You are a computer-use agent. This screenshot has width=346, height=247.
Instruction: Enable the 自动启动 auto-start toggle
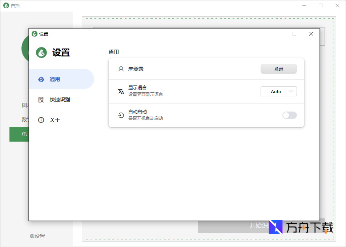tap(289, 115)
